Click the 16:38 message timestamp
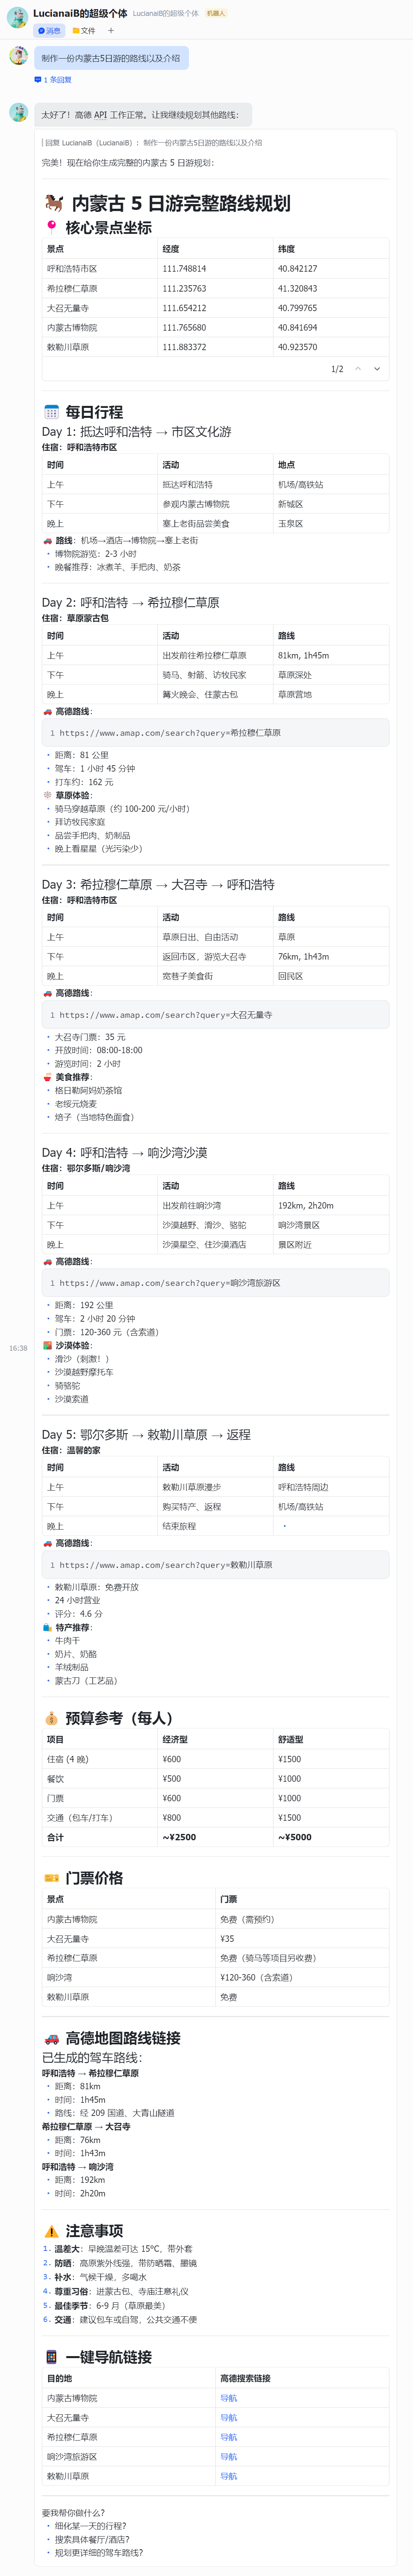Screen dimensions: 413x2576 tap(18, 1348)
